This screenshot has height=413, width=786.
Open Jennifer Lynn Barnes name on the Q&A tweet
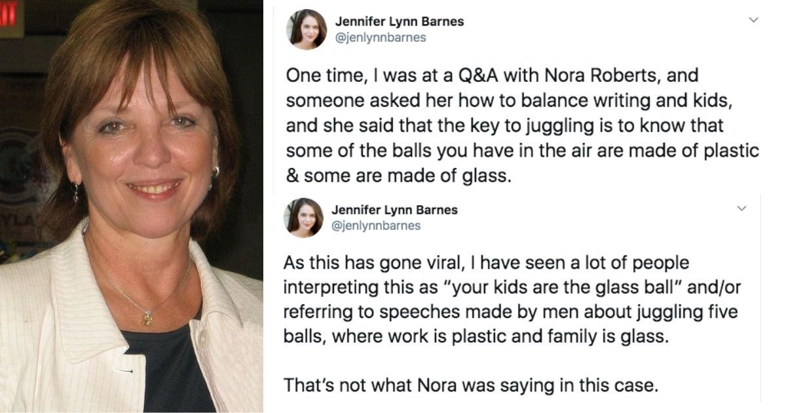[x=400, y=22]
